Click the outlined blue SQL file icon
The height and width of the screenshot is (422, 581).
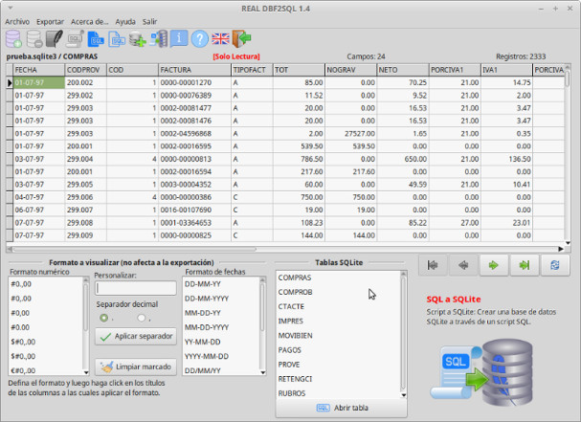[x=117, y=39]
